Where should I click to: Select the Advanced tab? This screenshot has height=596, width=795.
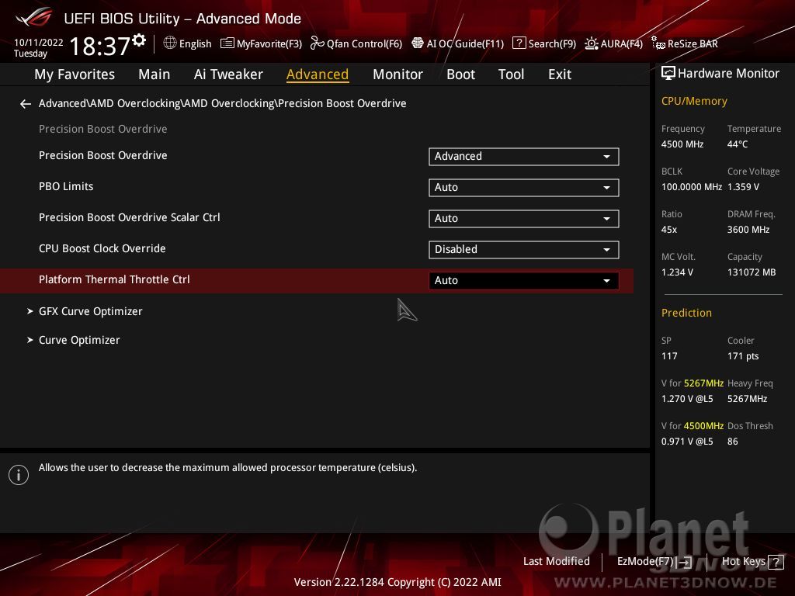coord(318,74)
